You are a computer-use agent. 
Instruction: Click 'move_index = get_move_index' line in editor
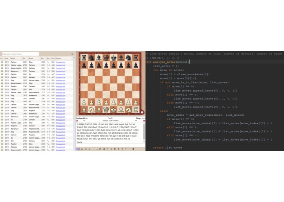point(206,115)
